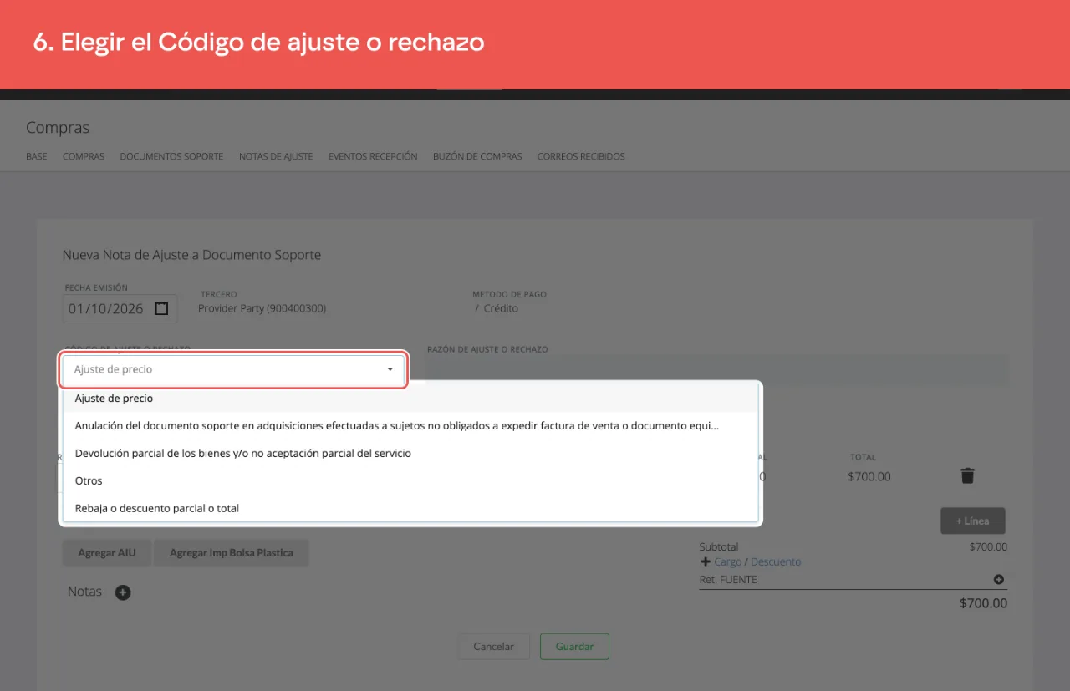Open NOTAS DE AJUSTE tab
Screen dimensions: 1070x691
276,156
